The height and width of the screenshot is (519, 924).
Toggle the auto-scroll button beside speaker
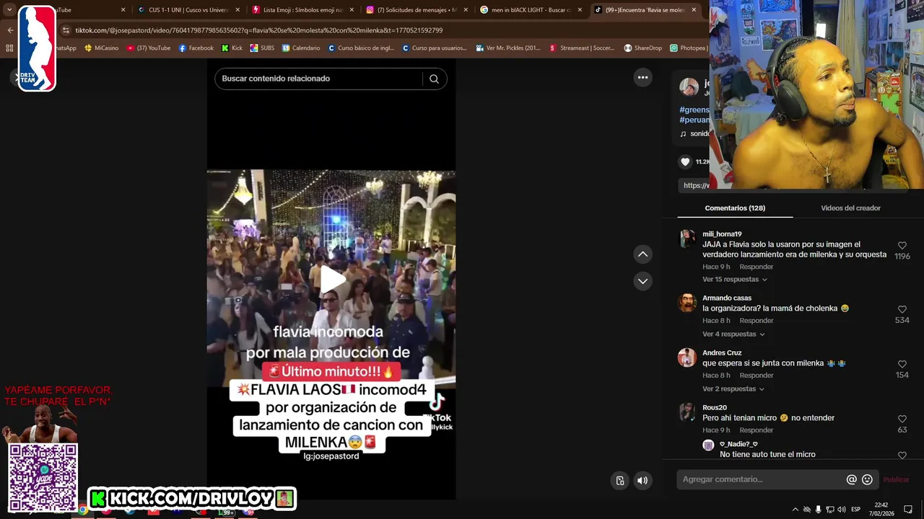click(619, 481)
